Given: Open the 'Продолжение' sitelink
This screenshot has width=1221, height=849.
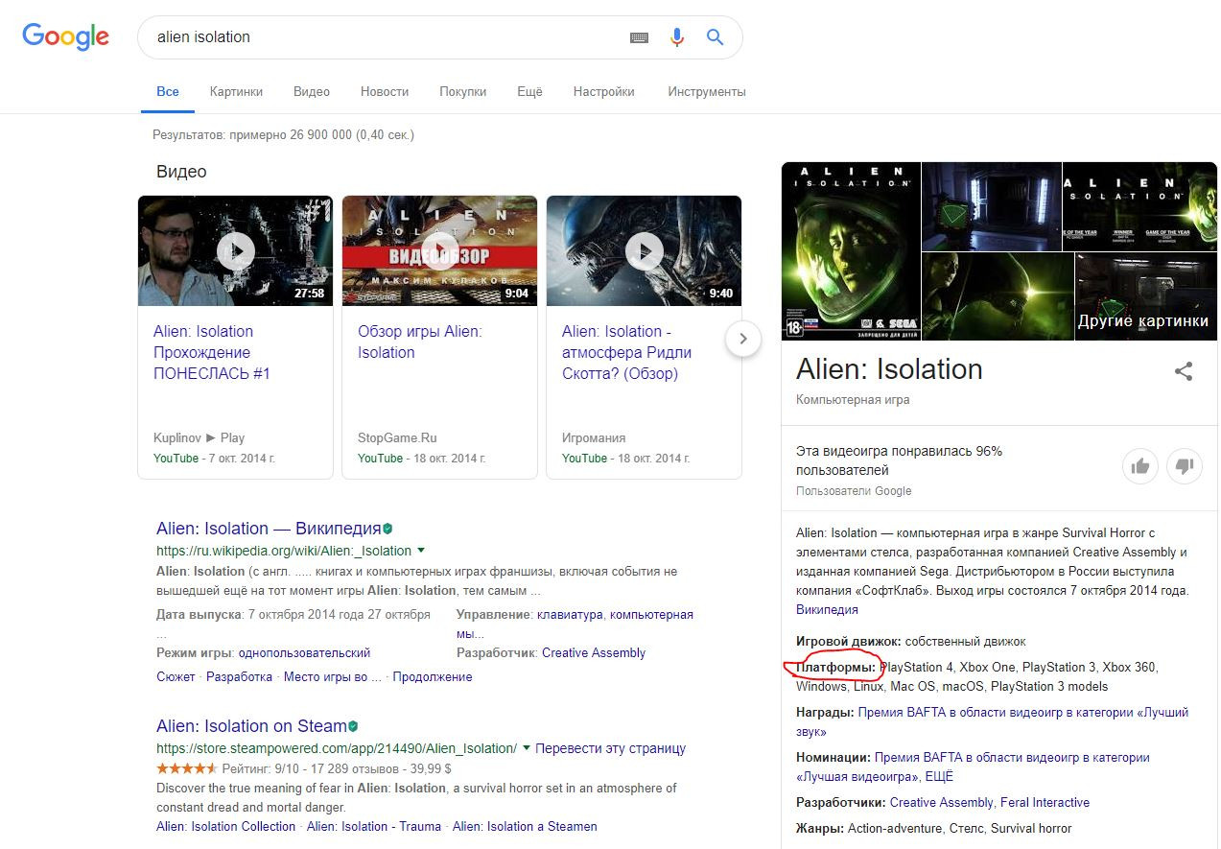Looking at the screenshot, I should pos(433,676).
